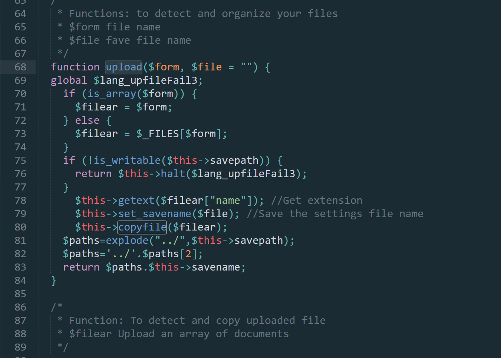Click the function keyword on line 68
501x358 pixels.
(75, 67)
